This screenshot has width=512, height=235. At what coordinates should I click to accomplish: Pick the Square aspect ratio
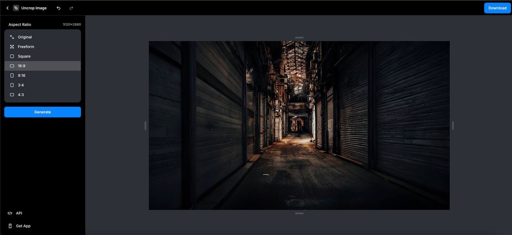pos(42,56)
